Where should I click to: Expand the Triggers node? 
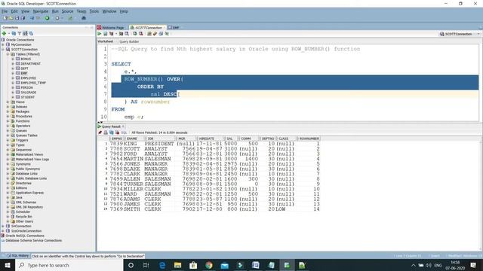point(8,140)
